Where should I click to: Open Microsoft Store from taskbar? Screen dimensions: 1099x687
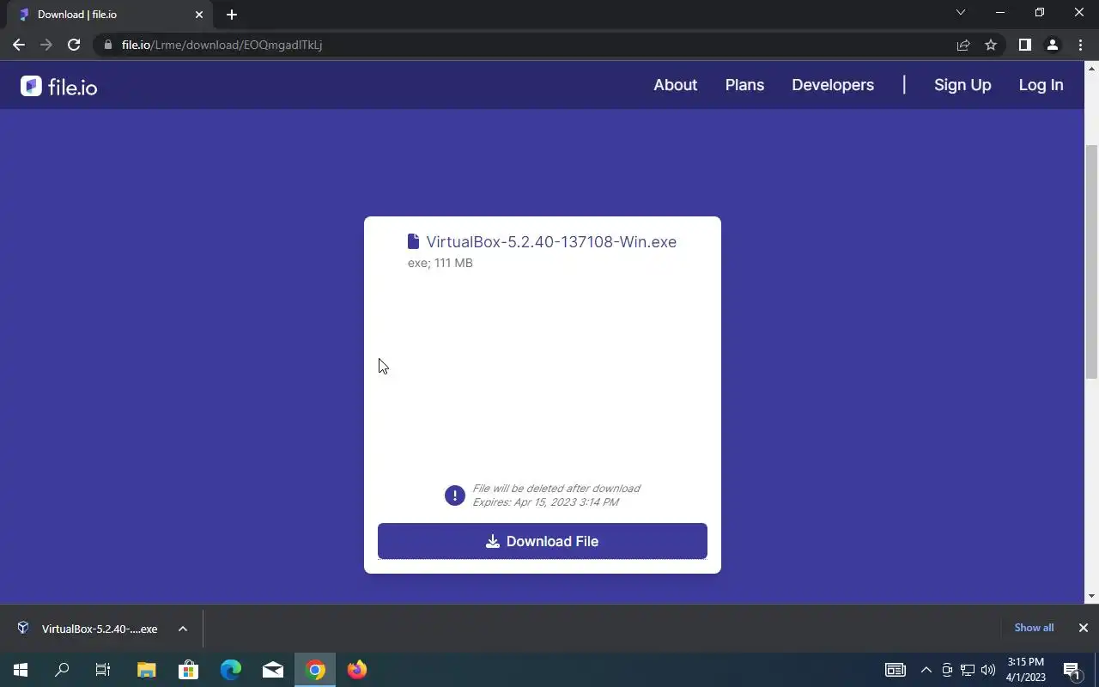[x=188, y=670]
